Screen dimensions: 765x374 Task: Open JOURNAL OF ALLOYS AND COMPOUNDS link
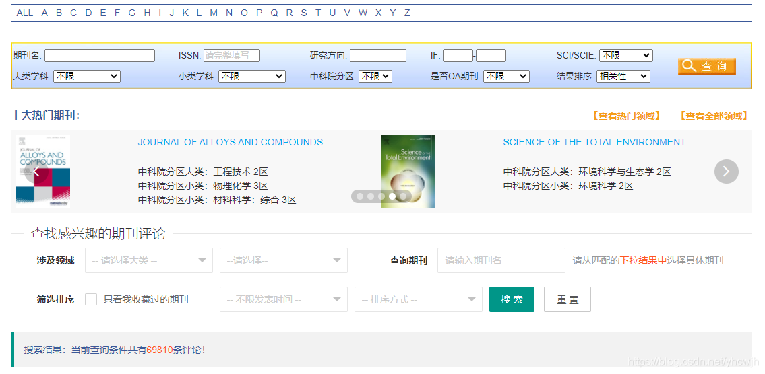coord(231,142)
